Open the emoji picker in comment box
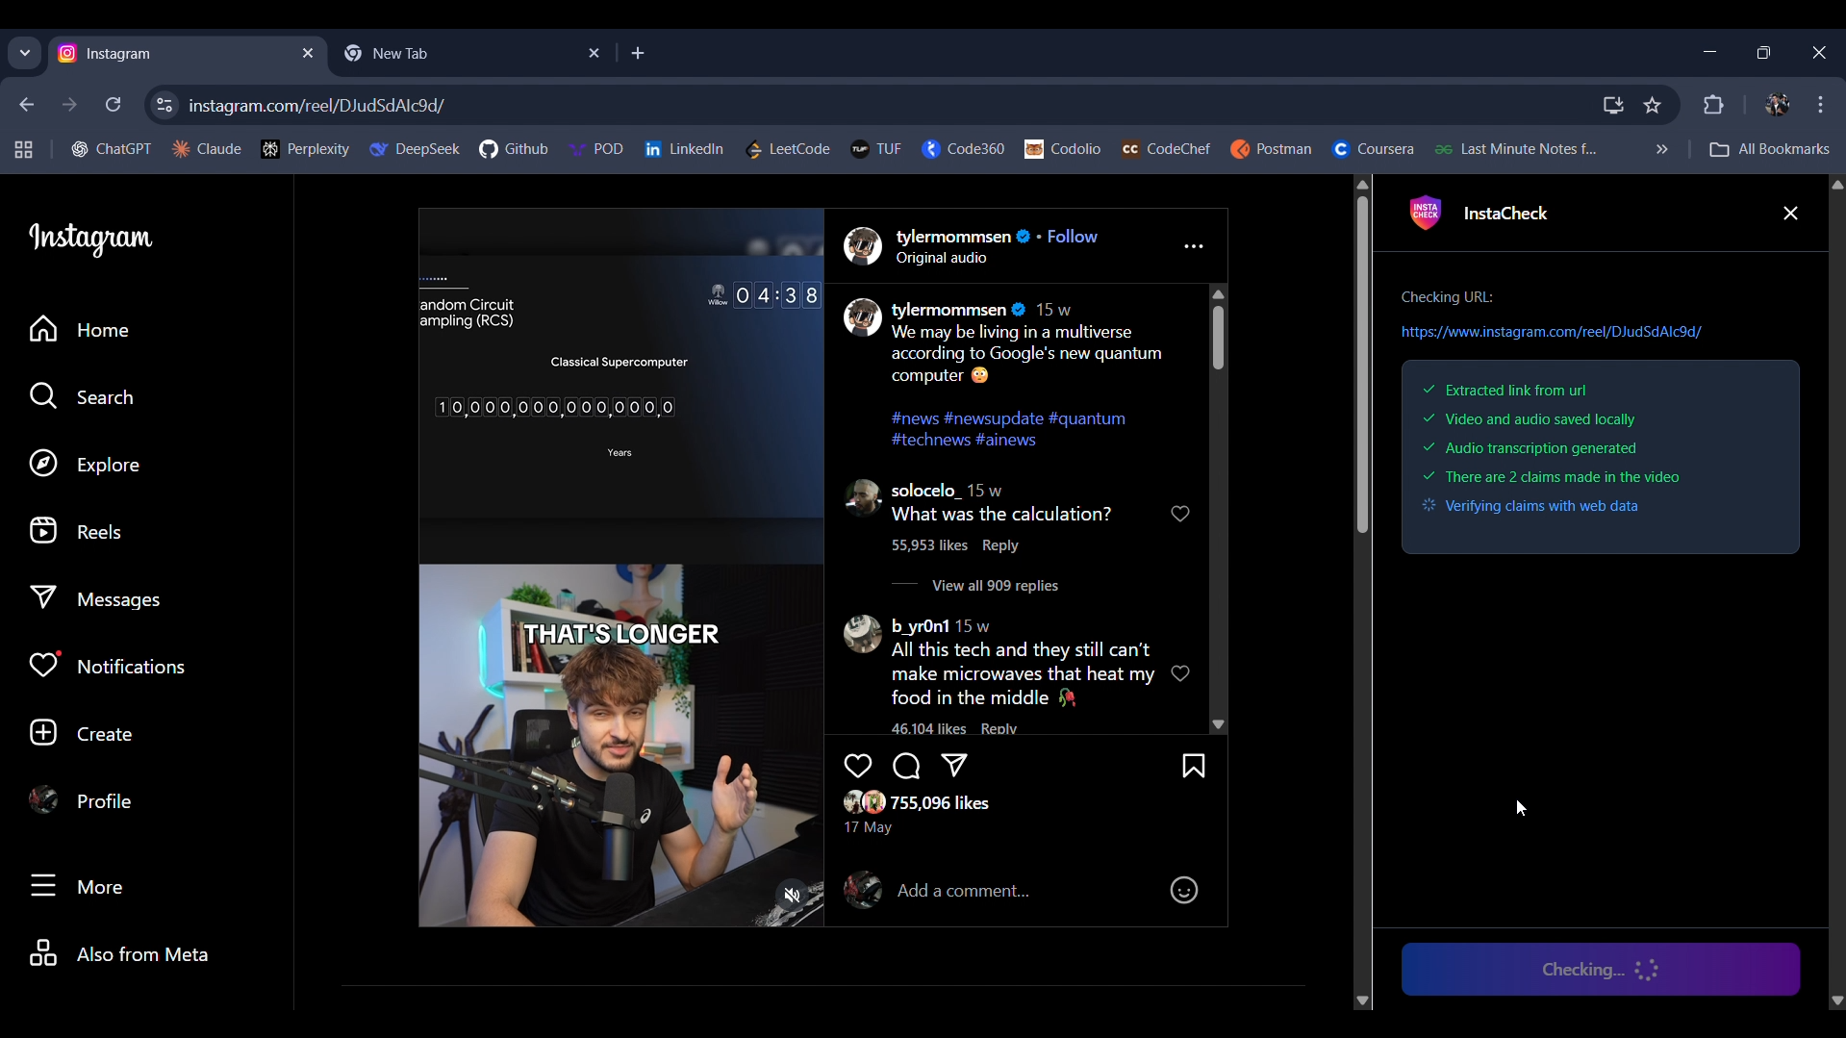The height and width of the screenshot is (1038, 1846). tap(1183, 891)
